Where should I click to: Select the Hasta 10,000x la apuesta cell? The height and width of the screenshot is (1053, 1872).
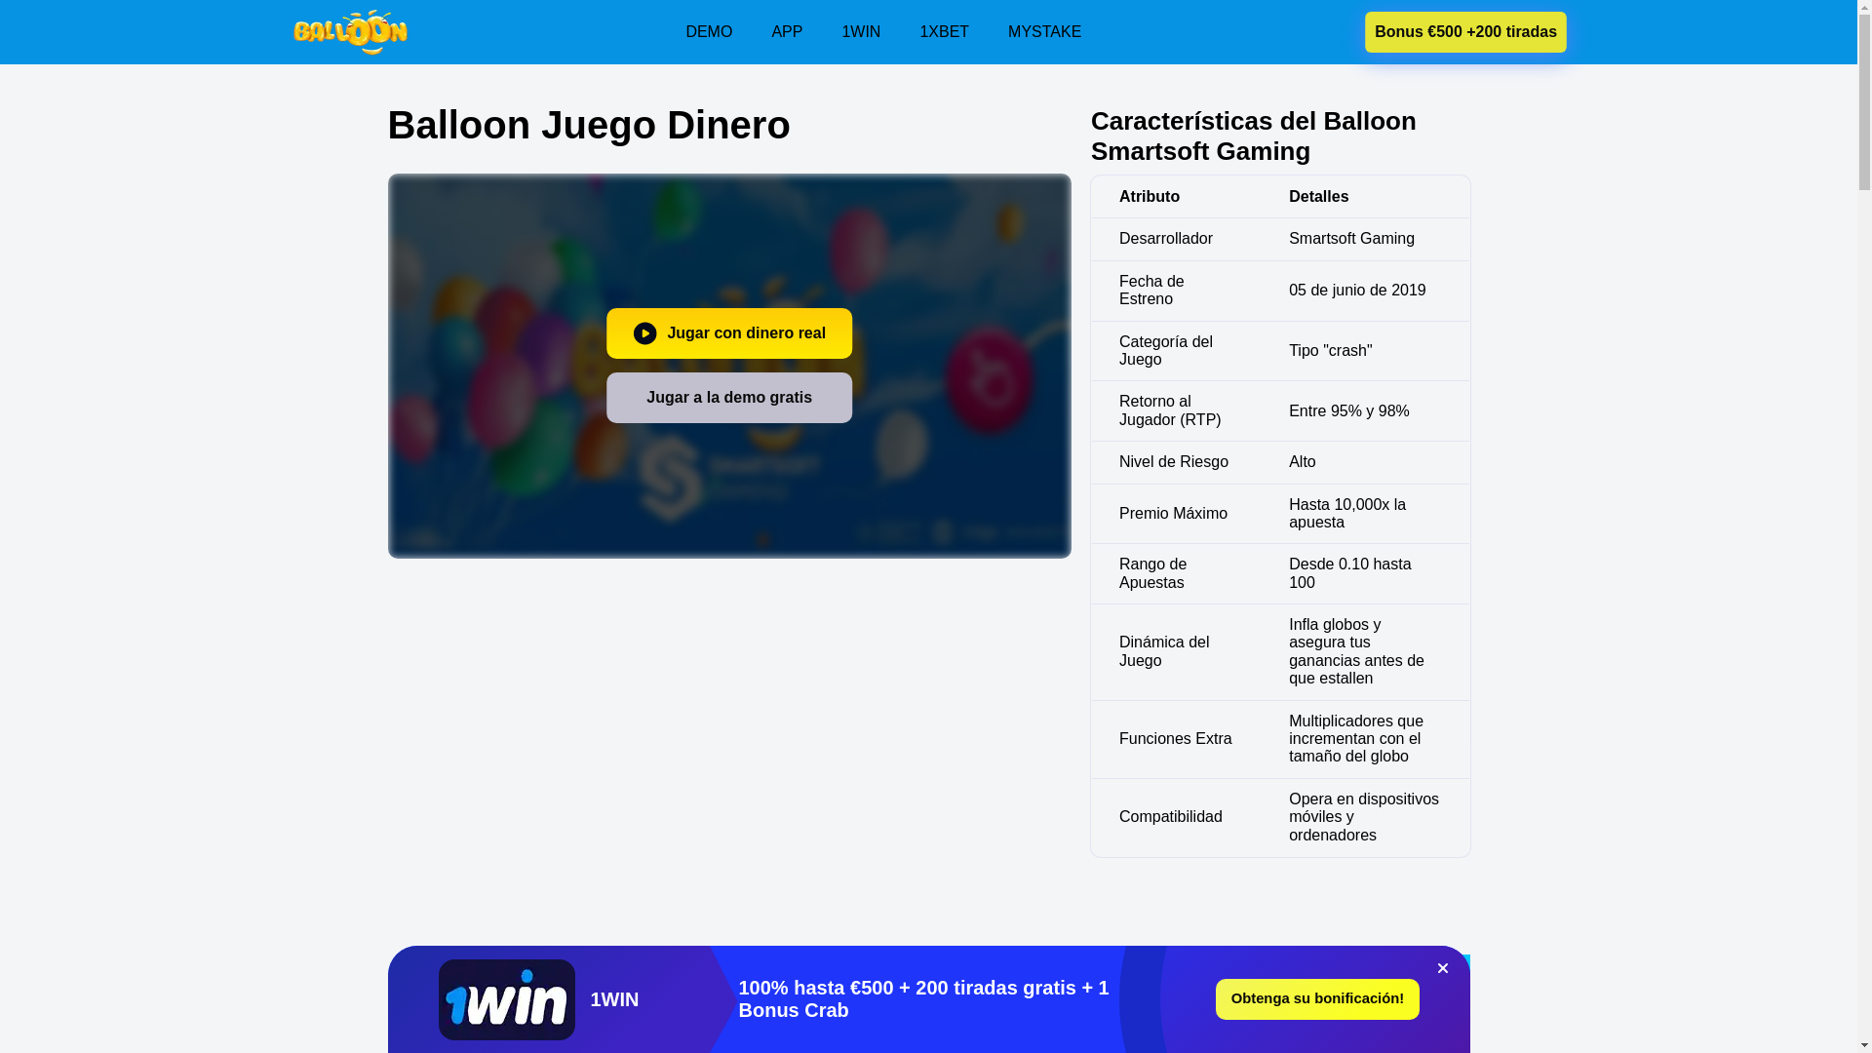click(x=1363, y=514)
